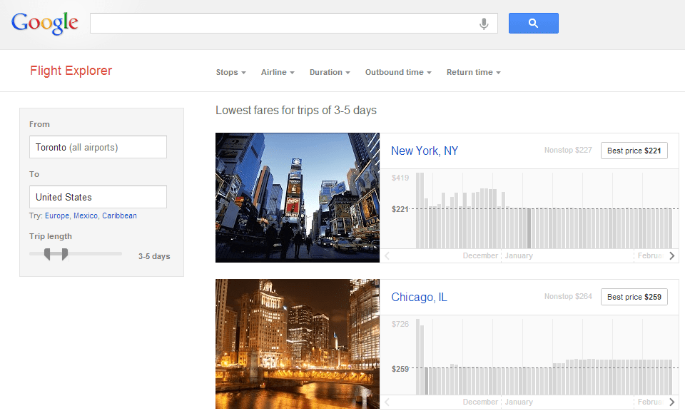Click the right arrow on New York's fare chart
The width and height of the screenshot is (685, 416).
click(x=671, y=255)
